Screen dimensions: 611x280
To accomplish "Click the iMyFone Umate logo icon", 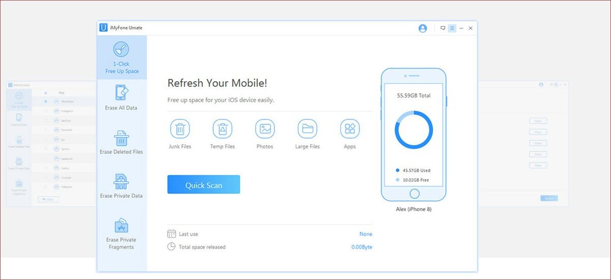I will tap(104, 28).
